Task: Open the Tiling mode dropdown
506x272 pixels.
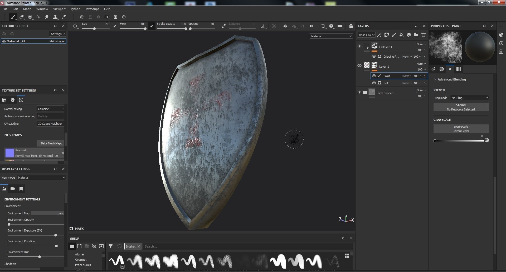Action: coord(469,98)
